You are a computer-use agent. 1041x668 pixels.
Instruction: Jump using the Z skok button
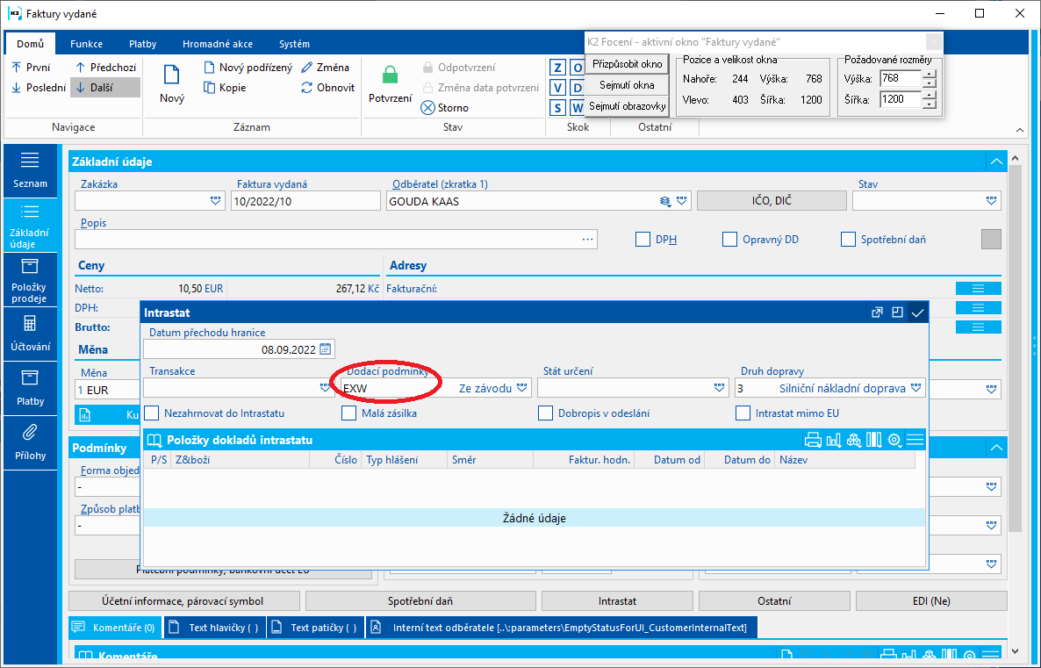click(557, 67)
